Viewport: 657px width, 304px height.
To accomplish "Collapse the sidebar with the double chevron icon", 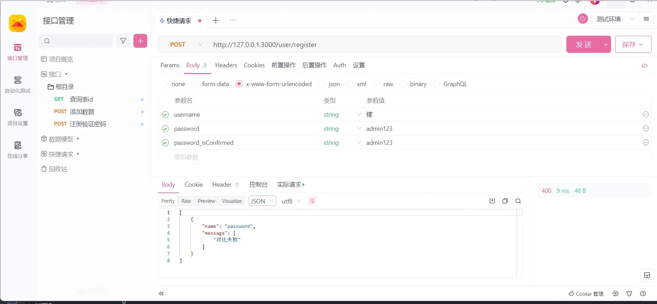I will [161, 293].
